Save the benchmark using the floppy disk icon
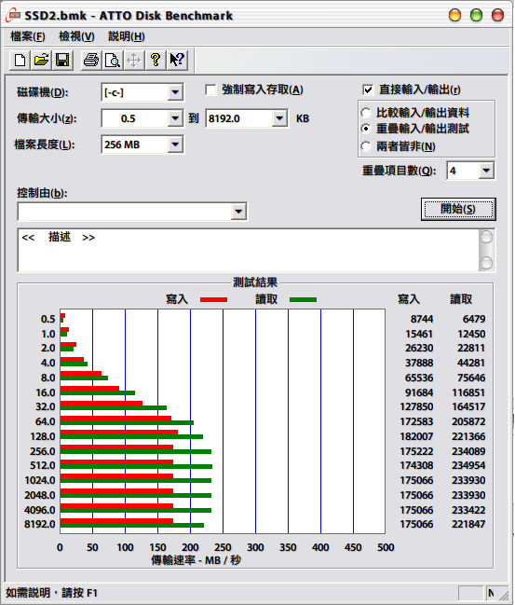Viewport: 515px width, 605px height. pyautogui.click(x=62, y=61)
